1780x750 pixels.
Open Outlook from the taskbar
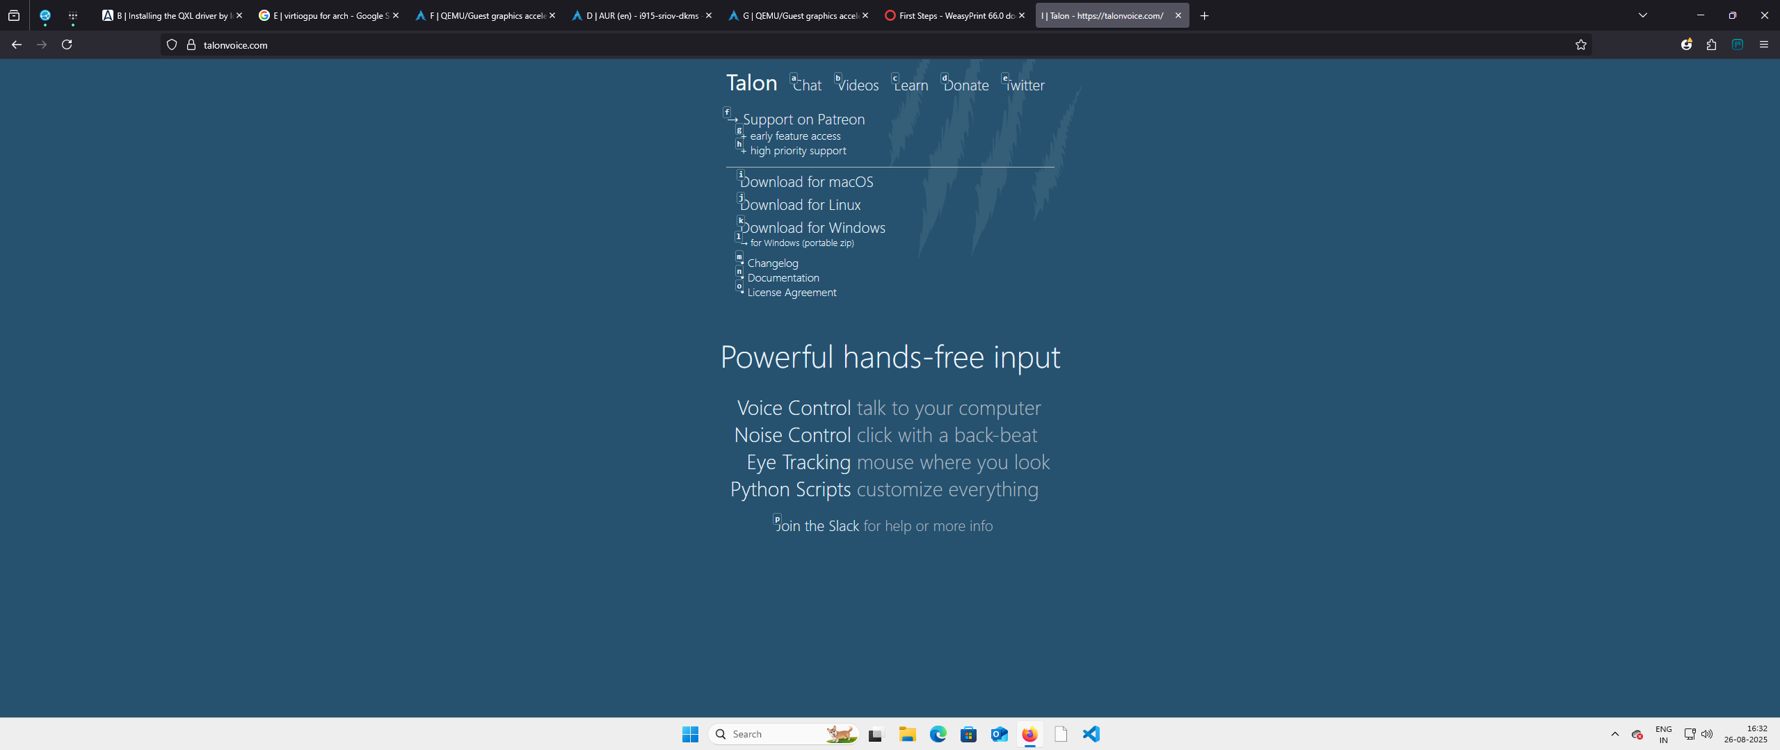(x=1000, y=734)
